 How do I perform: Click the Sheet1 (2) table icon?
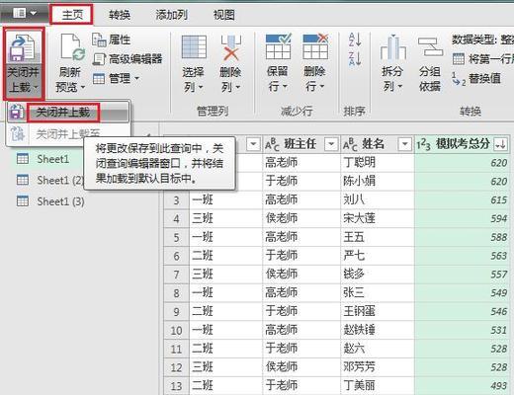point(23,180)
